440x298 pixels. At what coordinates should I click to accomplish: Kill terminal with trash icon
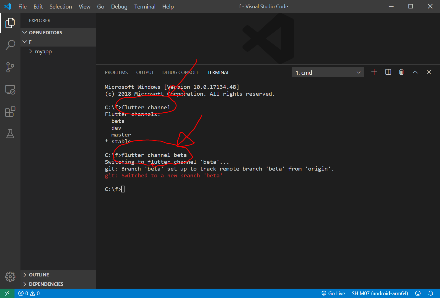tap(401, 72)
